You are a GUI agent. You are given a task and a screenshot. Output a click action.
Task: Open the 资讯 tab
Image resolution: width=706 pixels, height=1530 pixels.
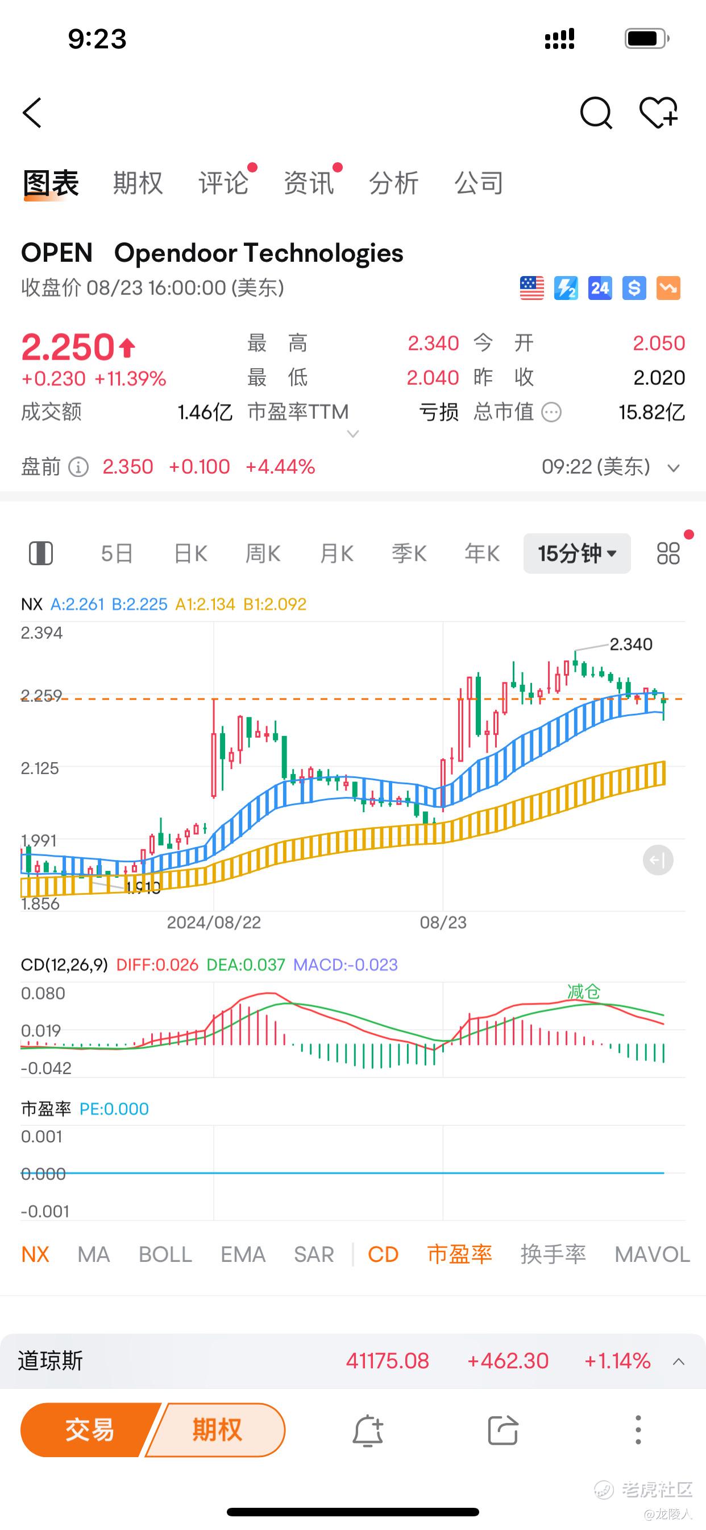click(309, 183)
